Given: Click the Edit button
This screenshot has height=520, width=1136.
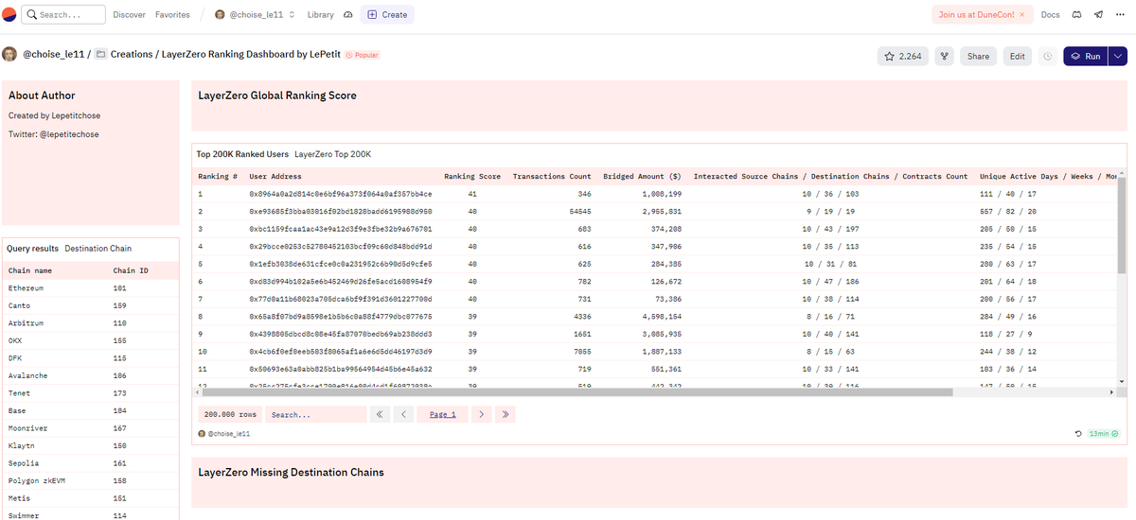Looking at the screenshot, I should (1018, 57).
